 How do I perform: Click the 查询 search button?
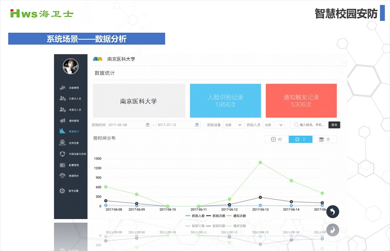(334, 125)
